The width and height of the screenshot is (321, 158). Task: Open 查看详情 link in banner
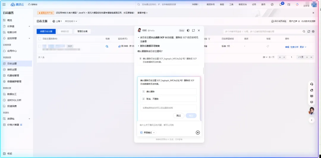(142, 13)
